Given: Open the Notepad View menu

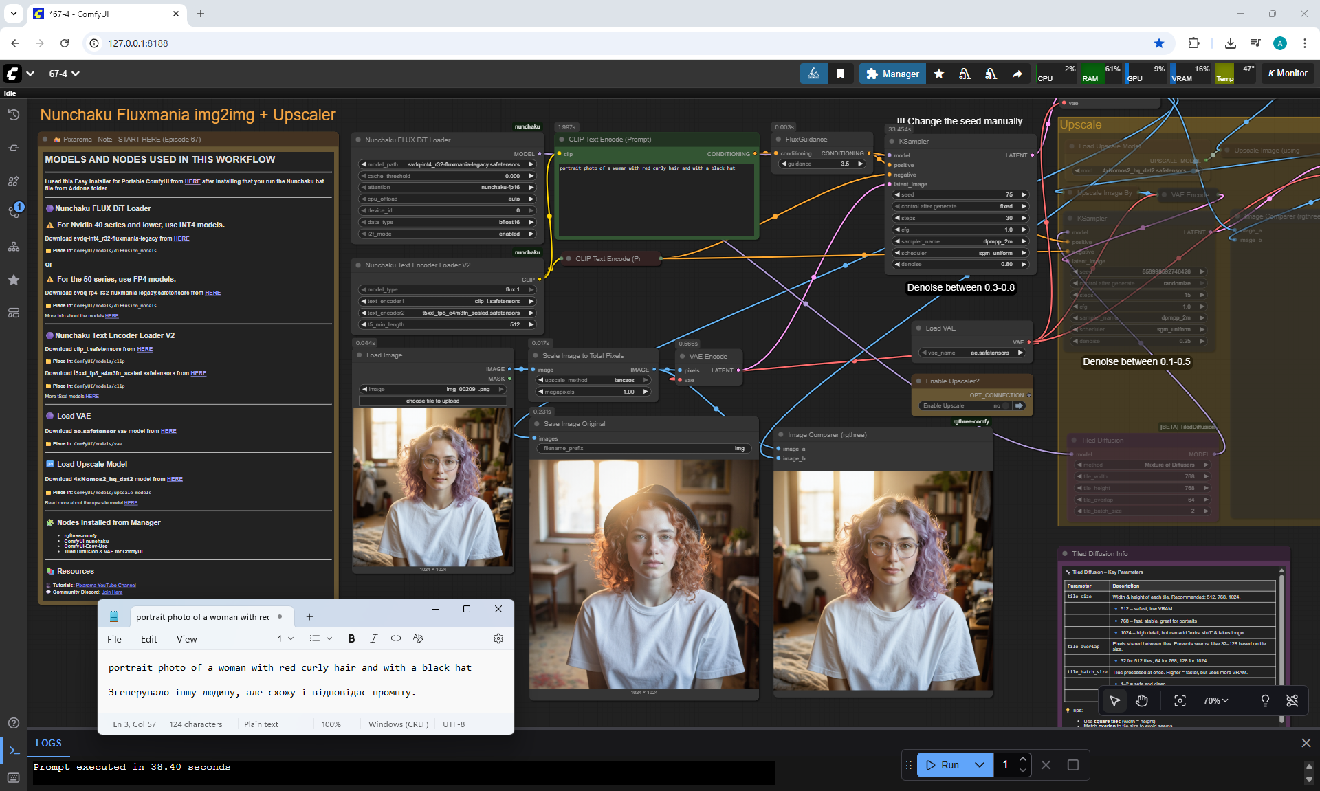Looking at the screenshot, I should click(186, 639).
